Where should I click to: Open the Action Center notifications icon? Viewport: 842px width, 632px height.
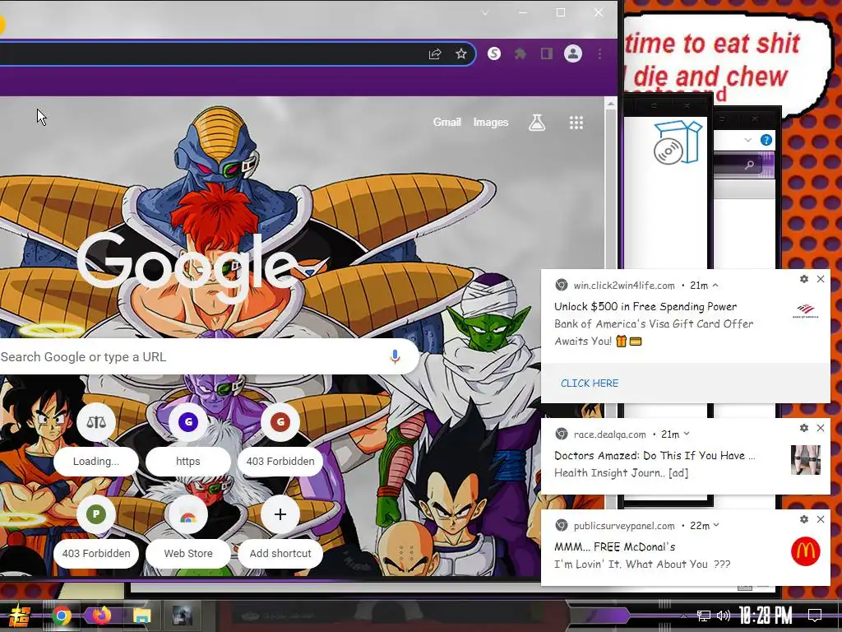pos(815,616)
